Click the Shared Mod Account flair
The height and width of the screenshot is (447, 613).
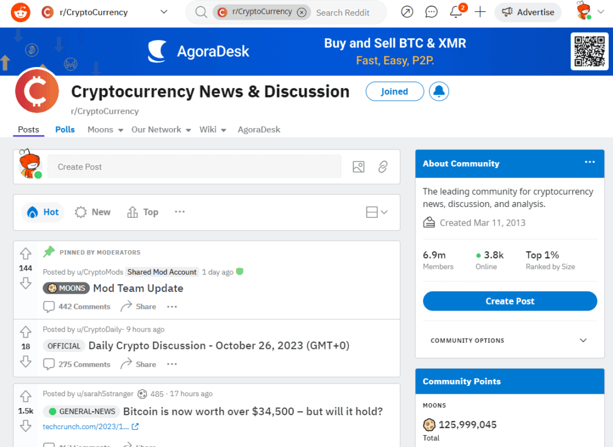pyautogui.click(x=162, y=272)
